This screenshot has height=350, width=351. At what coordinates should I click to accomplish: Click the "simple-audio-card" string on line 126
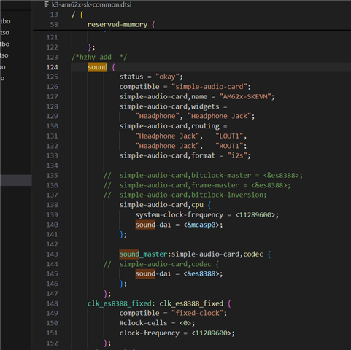[209, 87]
